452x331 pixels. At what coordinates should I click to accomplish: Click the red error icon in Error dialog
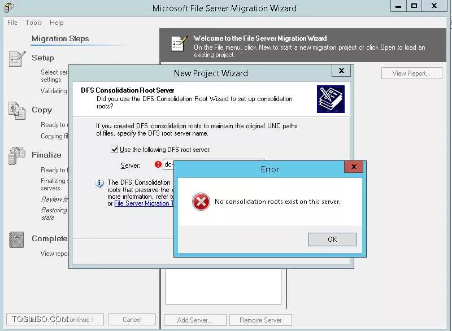[x=201, y=201]
